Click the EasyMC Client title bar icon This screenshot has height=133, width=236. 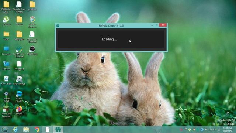(x=58, y=25)
